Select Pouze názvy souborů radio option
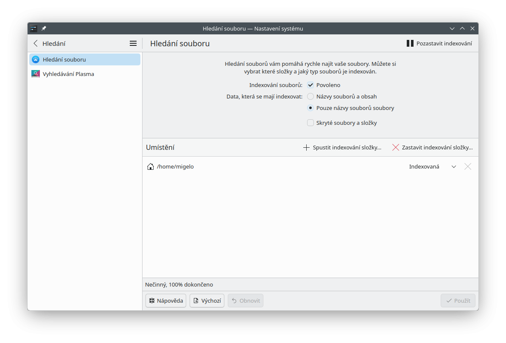506x343 pixels. [310, 108]
